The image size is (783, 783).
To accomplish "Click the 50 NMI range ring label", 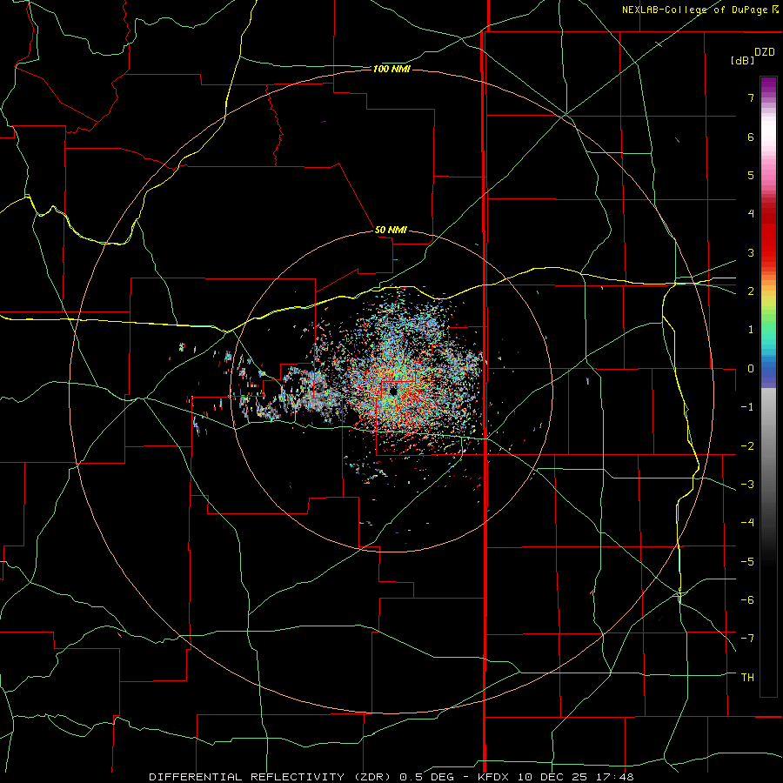I will coord(391,230).
